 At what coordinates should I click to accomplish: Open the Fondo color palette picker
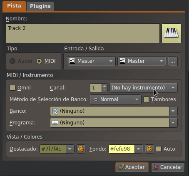coord(149,149)
